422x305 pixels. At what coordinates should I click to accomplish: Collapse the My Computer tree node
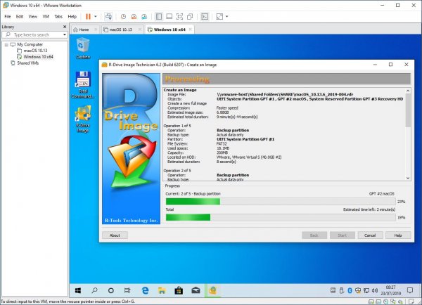point(6,45)
